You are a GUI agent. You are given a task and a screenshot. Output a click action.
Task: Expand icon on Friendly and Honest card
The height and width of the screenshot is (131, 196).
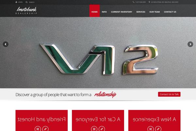pos(38,129)
